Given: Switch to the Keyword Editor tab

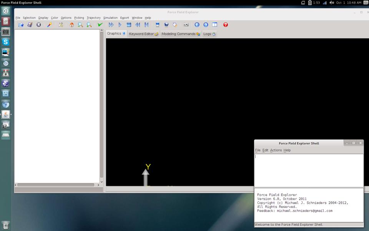Looking at the screenshot, I should (x=143, y=34).
